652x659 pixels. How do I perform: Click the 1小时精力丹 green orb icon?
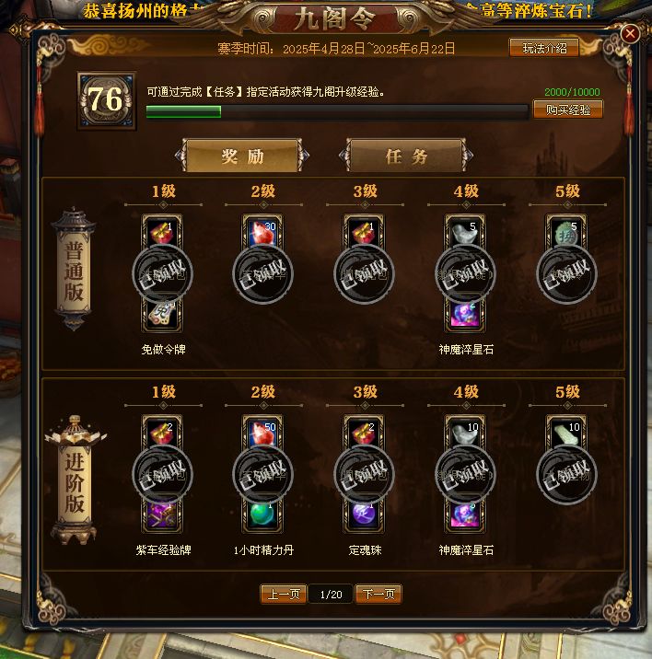[262, 516]
